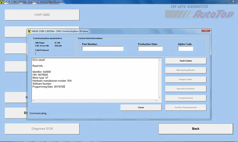Screen dimensions: 238x142
Task: Open Fault Codes in CAN window
Action: 186,61
